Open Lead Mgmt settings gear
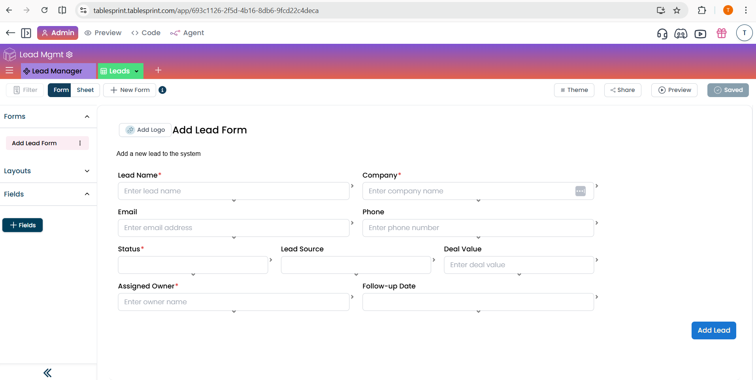The image size is (756, 380). coord(70,54)
